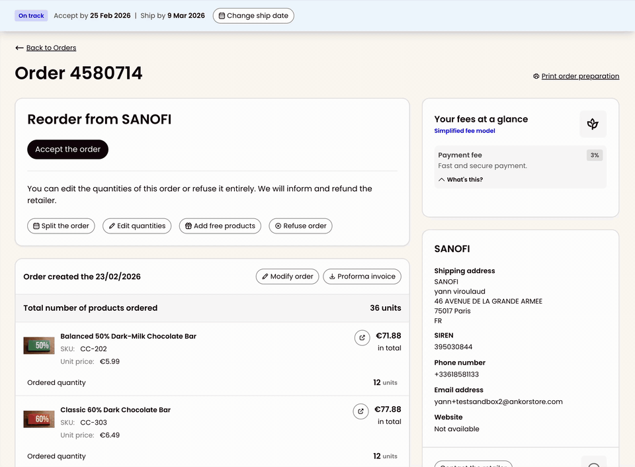
Task: Select Classic 60% Dark Chocolate Bar title
Action: [115, 410]
